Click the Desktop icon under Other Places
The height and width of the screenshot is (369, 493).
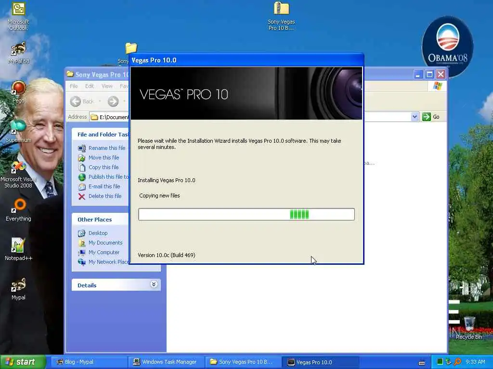pyautogui.click(x=82, y=233)
